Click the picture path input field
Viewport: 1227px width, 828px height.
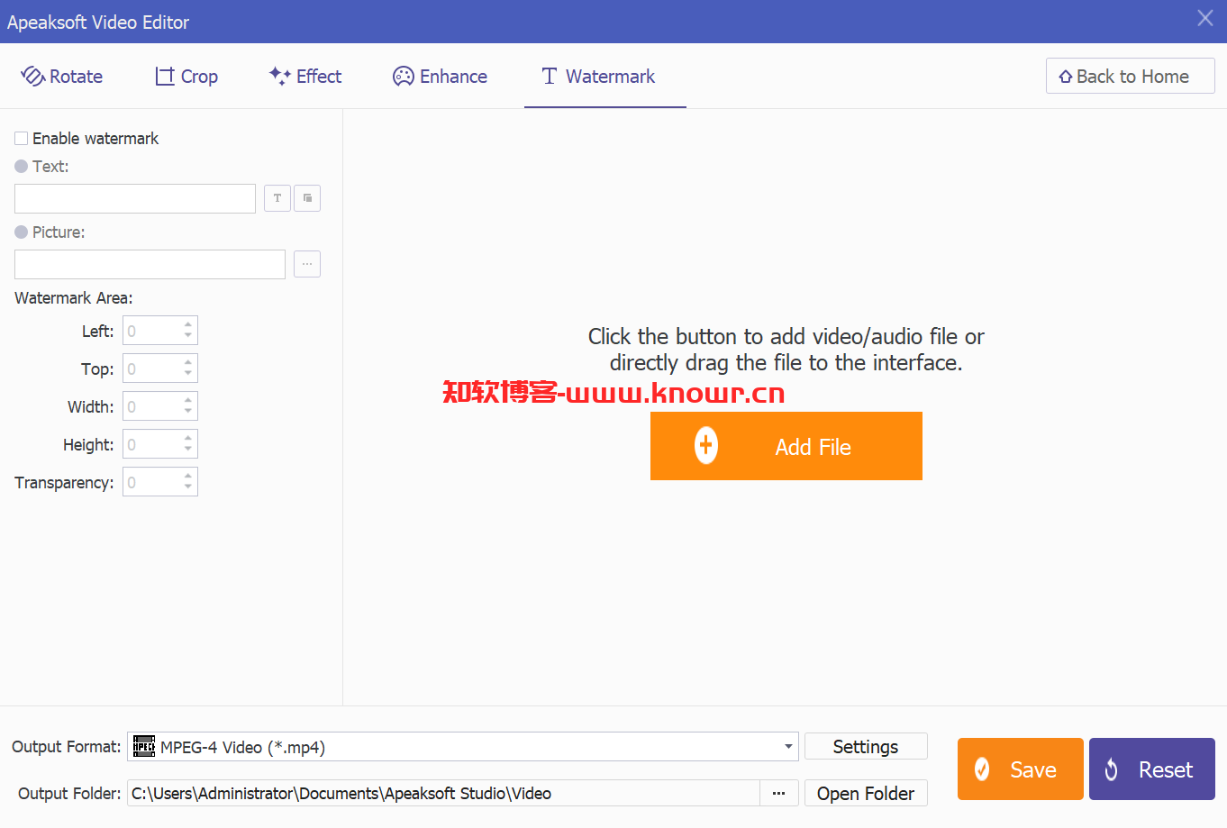pos(150,264)
